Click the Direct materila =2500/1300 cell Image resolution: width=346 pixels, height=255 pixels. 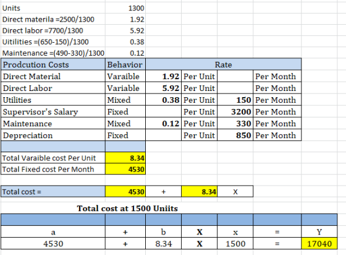tap(53, 19)
